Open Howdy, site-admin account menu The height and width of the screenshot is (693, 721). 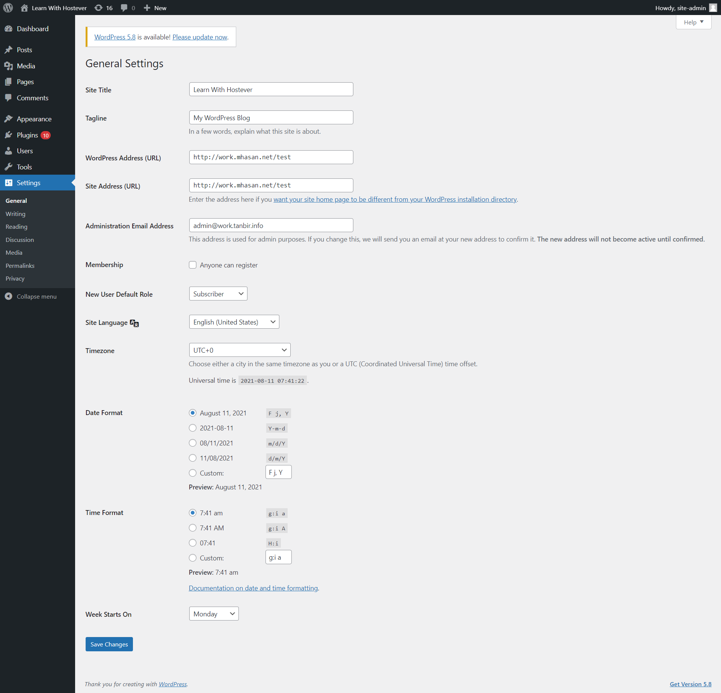(x=686, y=8)
